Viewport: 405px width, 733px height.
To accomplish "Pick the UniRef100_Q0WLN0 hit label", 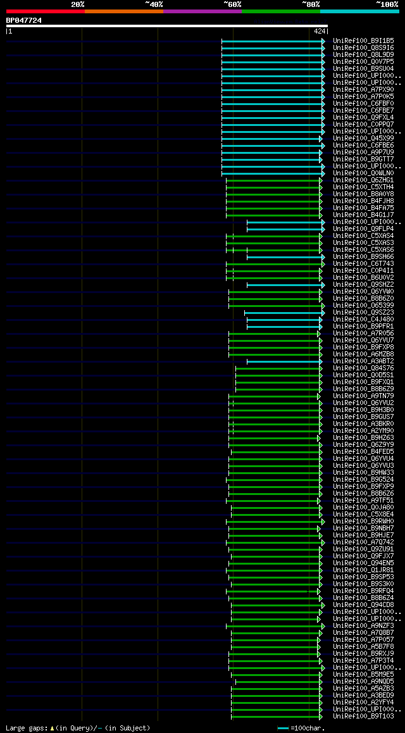I will point(363,173).
